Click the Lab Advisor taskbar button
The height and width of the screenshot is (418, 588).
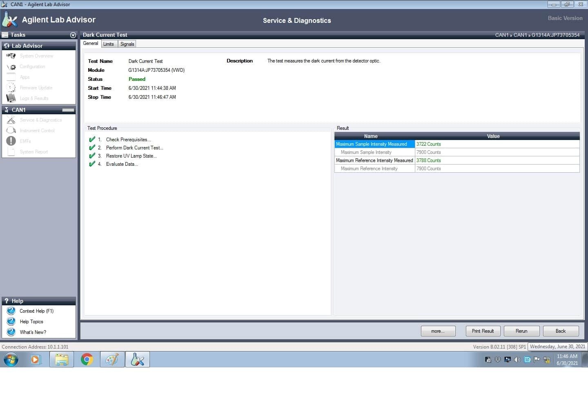coord(138,360)
